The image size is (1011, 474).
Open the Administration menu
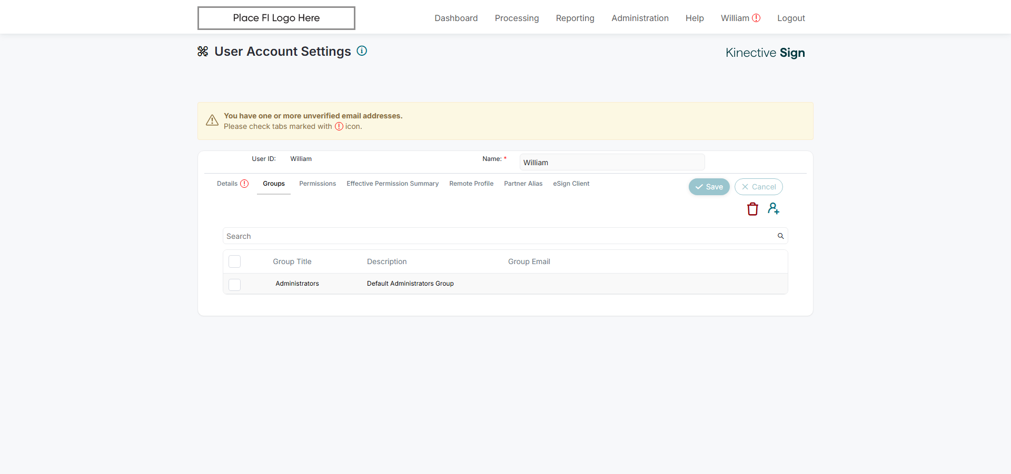[x=640, y=18]
